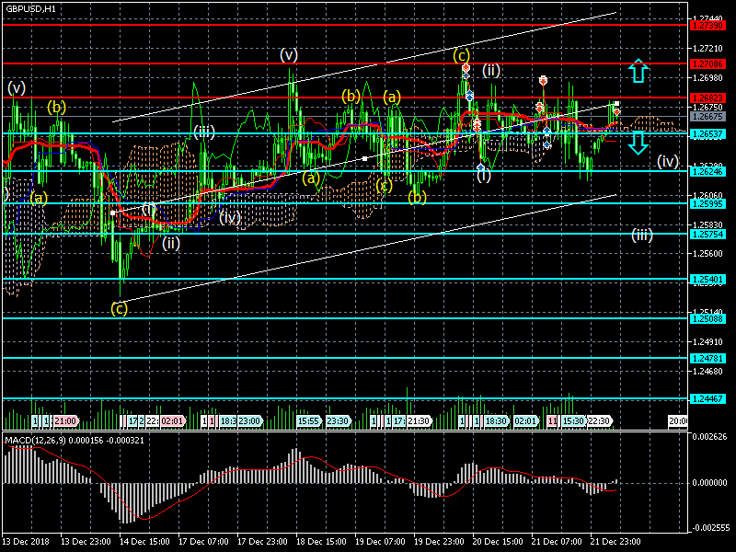This screenshot has width=736, height=552.
Task: Click the 20:00 marker at right edge
Action: [x=677, y=420]
